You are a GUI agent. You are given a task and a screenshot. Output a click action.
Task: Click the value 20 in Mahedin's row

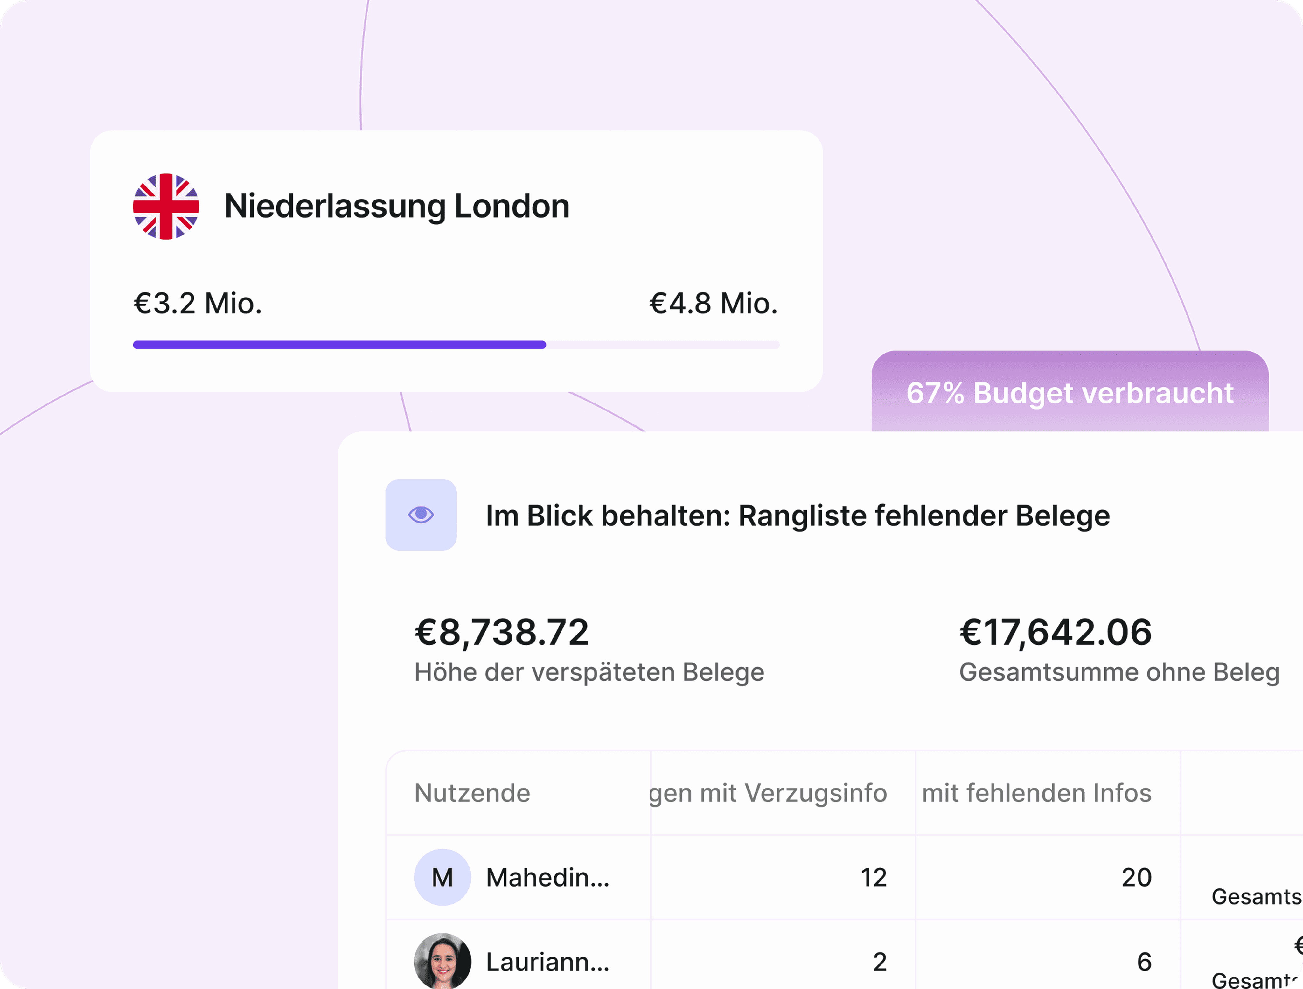1136,877
